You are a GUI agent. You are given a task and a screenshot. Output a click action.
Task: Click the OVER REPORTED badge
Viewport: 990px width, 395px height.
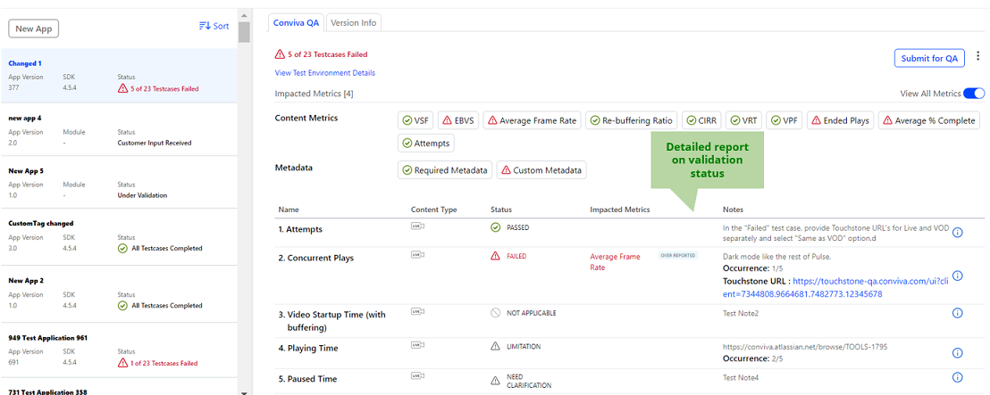coord(677,255)
